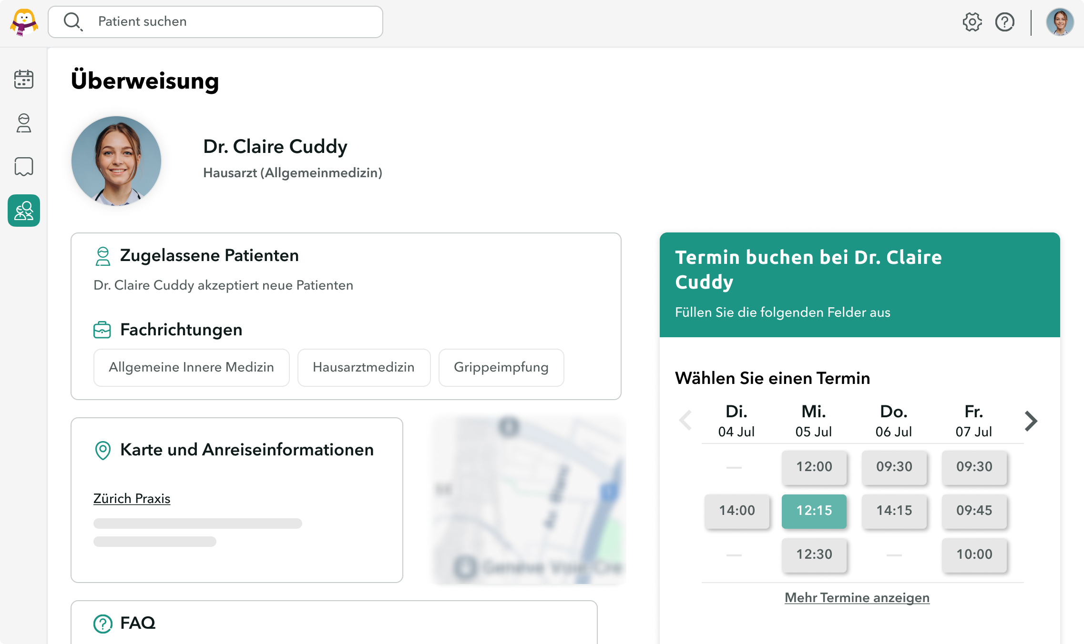Click the penguin logo in the top left
1084x644 pixels.
(x=23, y=21)
